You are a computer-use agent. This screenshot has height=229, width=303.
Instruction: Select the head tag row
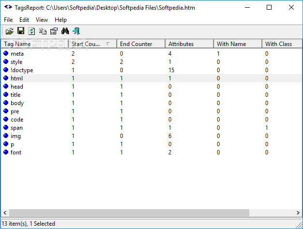(x=151, y=87)
